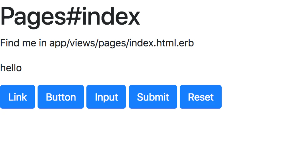Click the index.html.erb filename text

162,43
